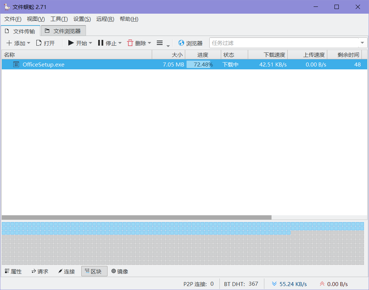Click the horizontal scrollbar of task list
Screen dimensions: 369x290
coord(137,217)
